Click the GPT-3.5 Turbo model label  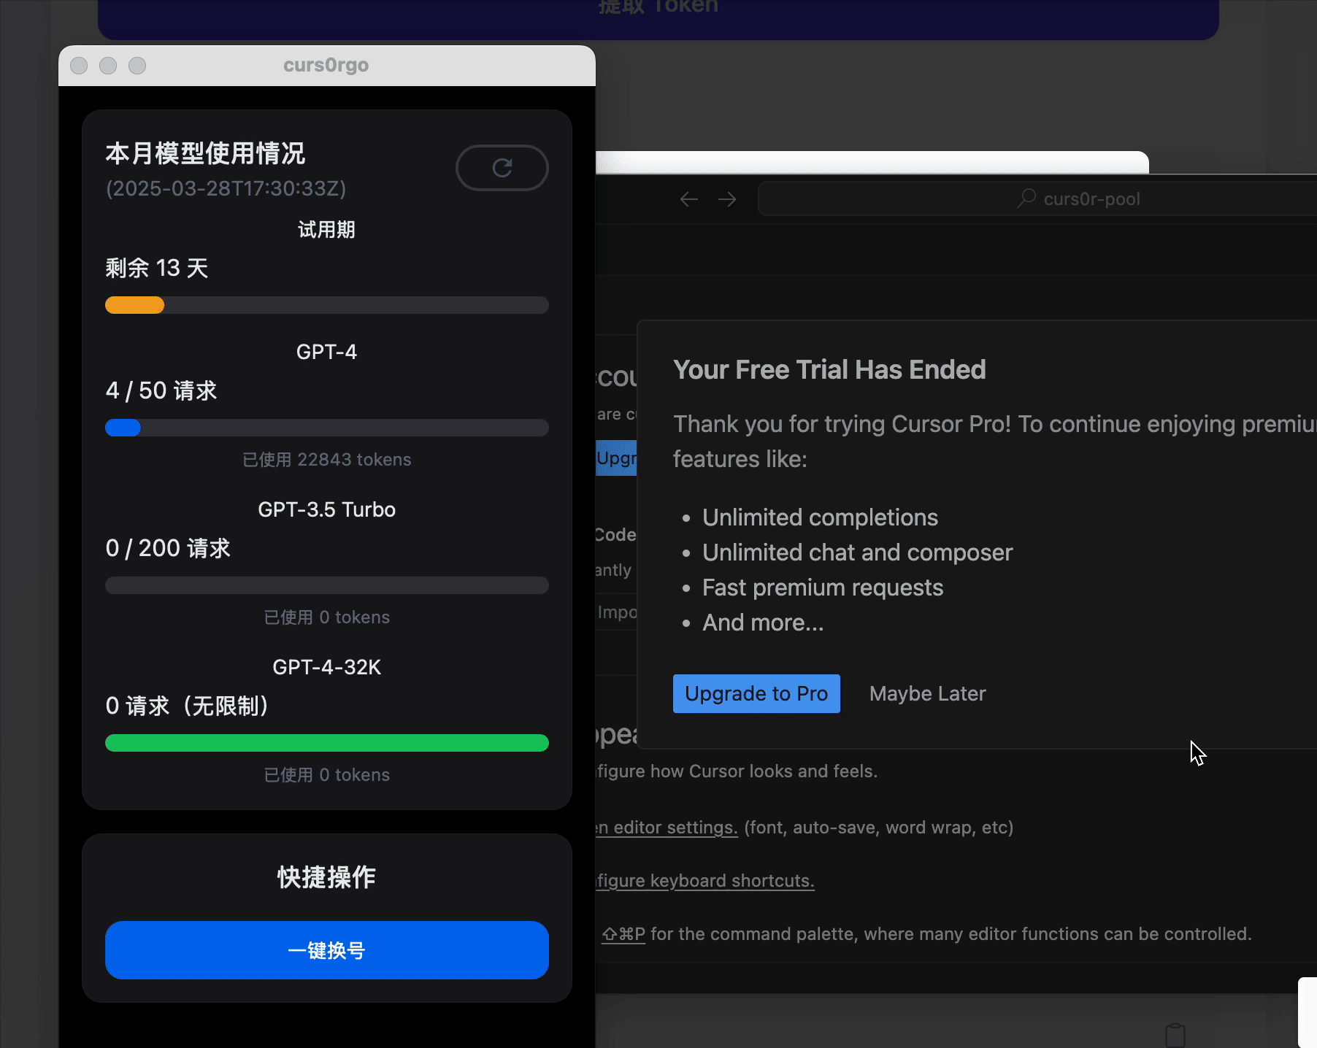(x=327, y=509)
